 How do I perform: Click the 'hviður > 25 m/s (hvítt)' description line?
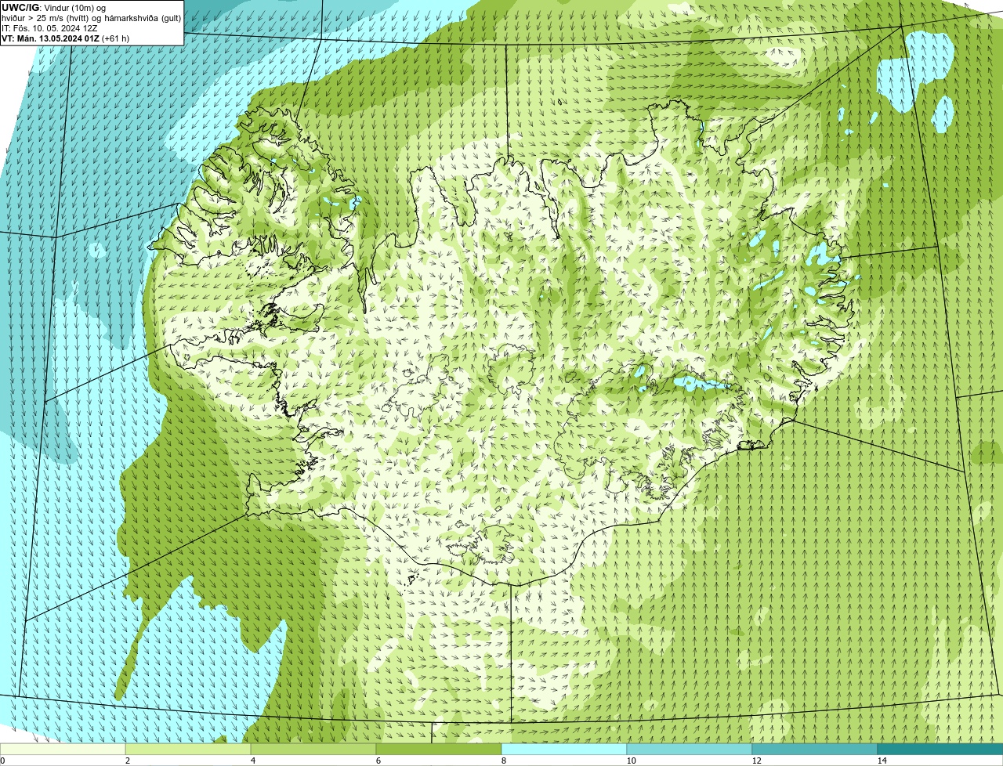pyautogui.click(x=92, y=17)
